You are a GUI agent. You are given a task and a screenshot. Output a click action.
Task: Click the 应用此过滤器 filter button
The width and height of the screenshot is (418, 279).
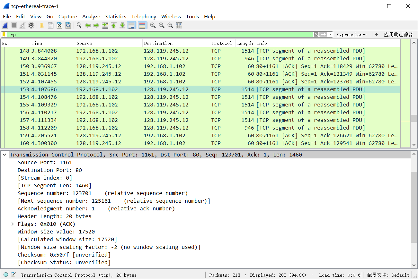coord(398,34)
